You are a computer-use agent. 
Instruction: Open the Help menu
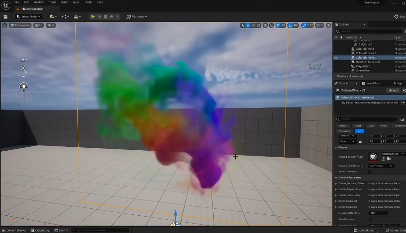point(100,2)
